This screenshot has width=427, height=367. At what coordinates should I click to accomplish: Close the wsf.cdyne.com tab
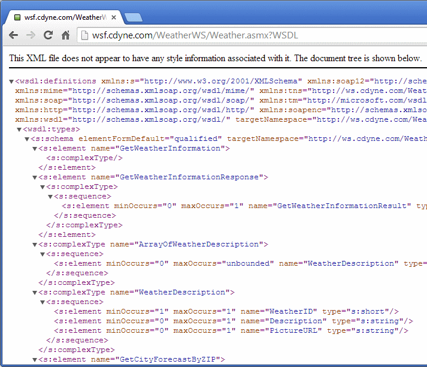(x=114, y=17)
